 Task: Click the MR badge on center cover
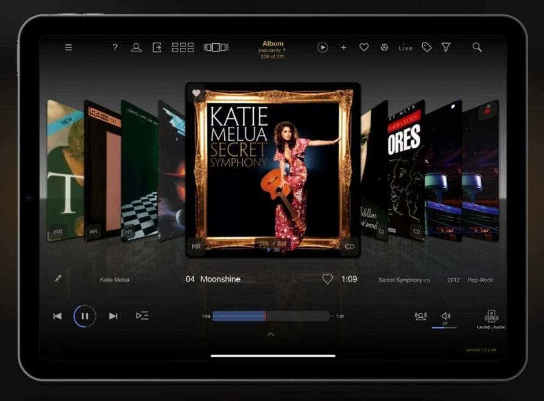196,246
